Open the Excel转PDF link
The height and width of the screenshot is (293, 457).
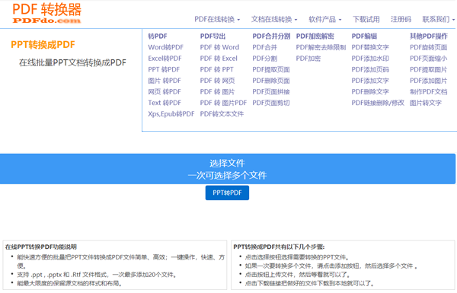tap(165, 59)
